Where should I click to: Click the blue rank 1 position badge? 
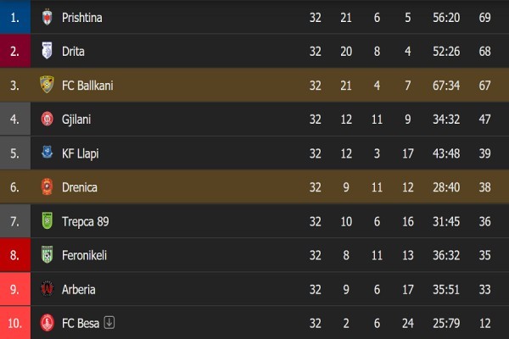(x=14, y=17)
